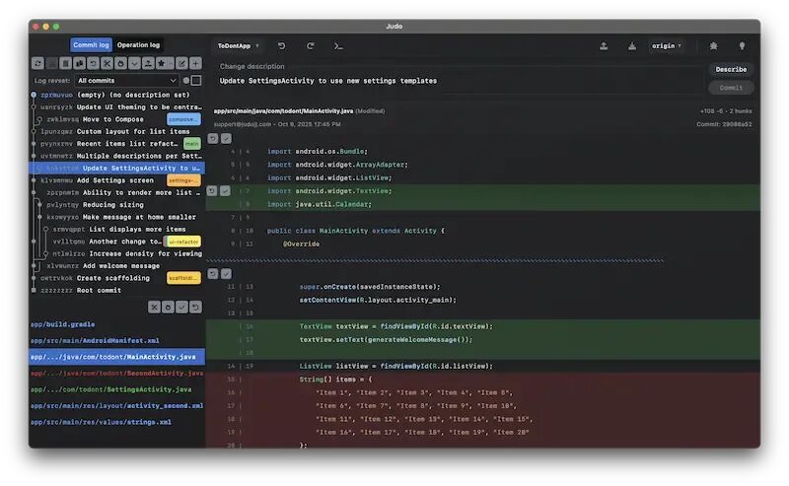The height and width of the screenshot is (486, 789).
Task: Open the ToDontApp repository dropdown
Action: [x=238, y=45]
